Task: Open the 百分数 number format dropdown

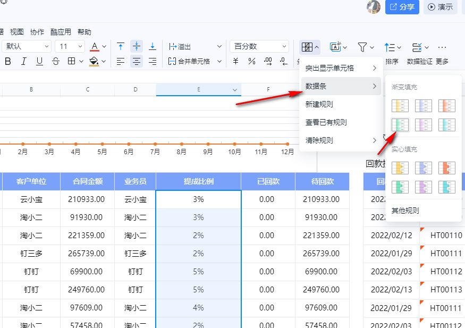Action: 259,47
